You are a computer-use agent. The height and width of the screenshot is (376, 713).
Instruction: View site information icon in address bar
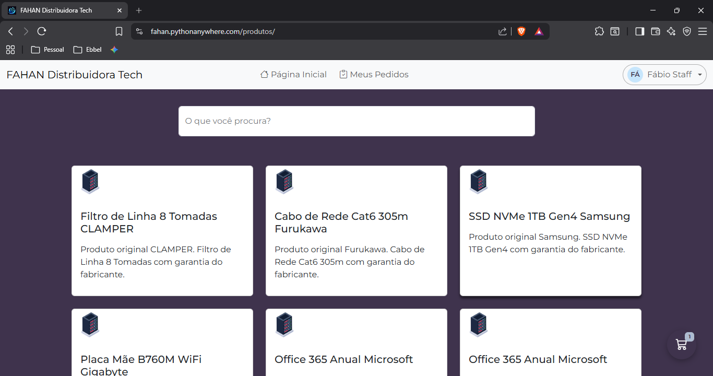coord(139,31)
